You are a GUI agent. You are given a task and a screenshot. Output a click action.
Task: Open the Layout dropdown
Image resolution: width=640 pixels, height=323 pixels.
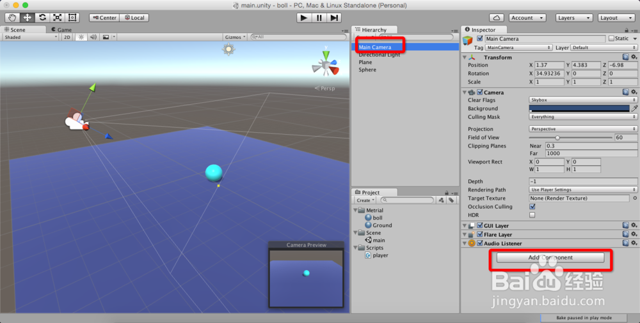tap(616, 18)
